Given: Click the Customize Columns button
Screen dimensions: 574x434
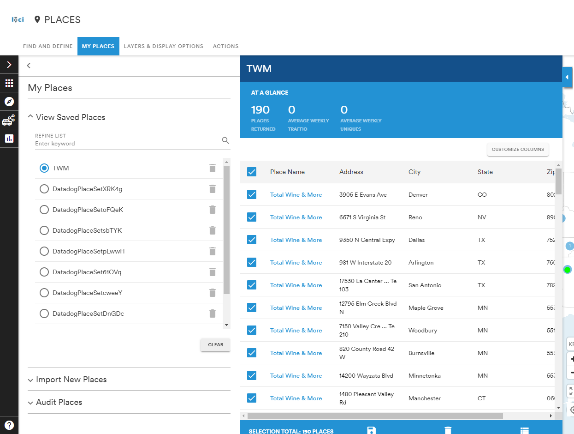Looking at the screenshot, I should [x=518, y=149].
